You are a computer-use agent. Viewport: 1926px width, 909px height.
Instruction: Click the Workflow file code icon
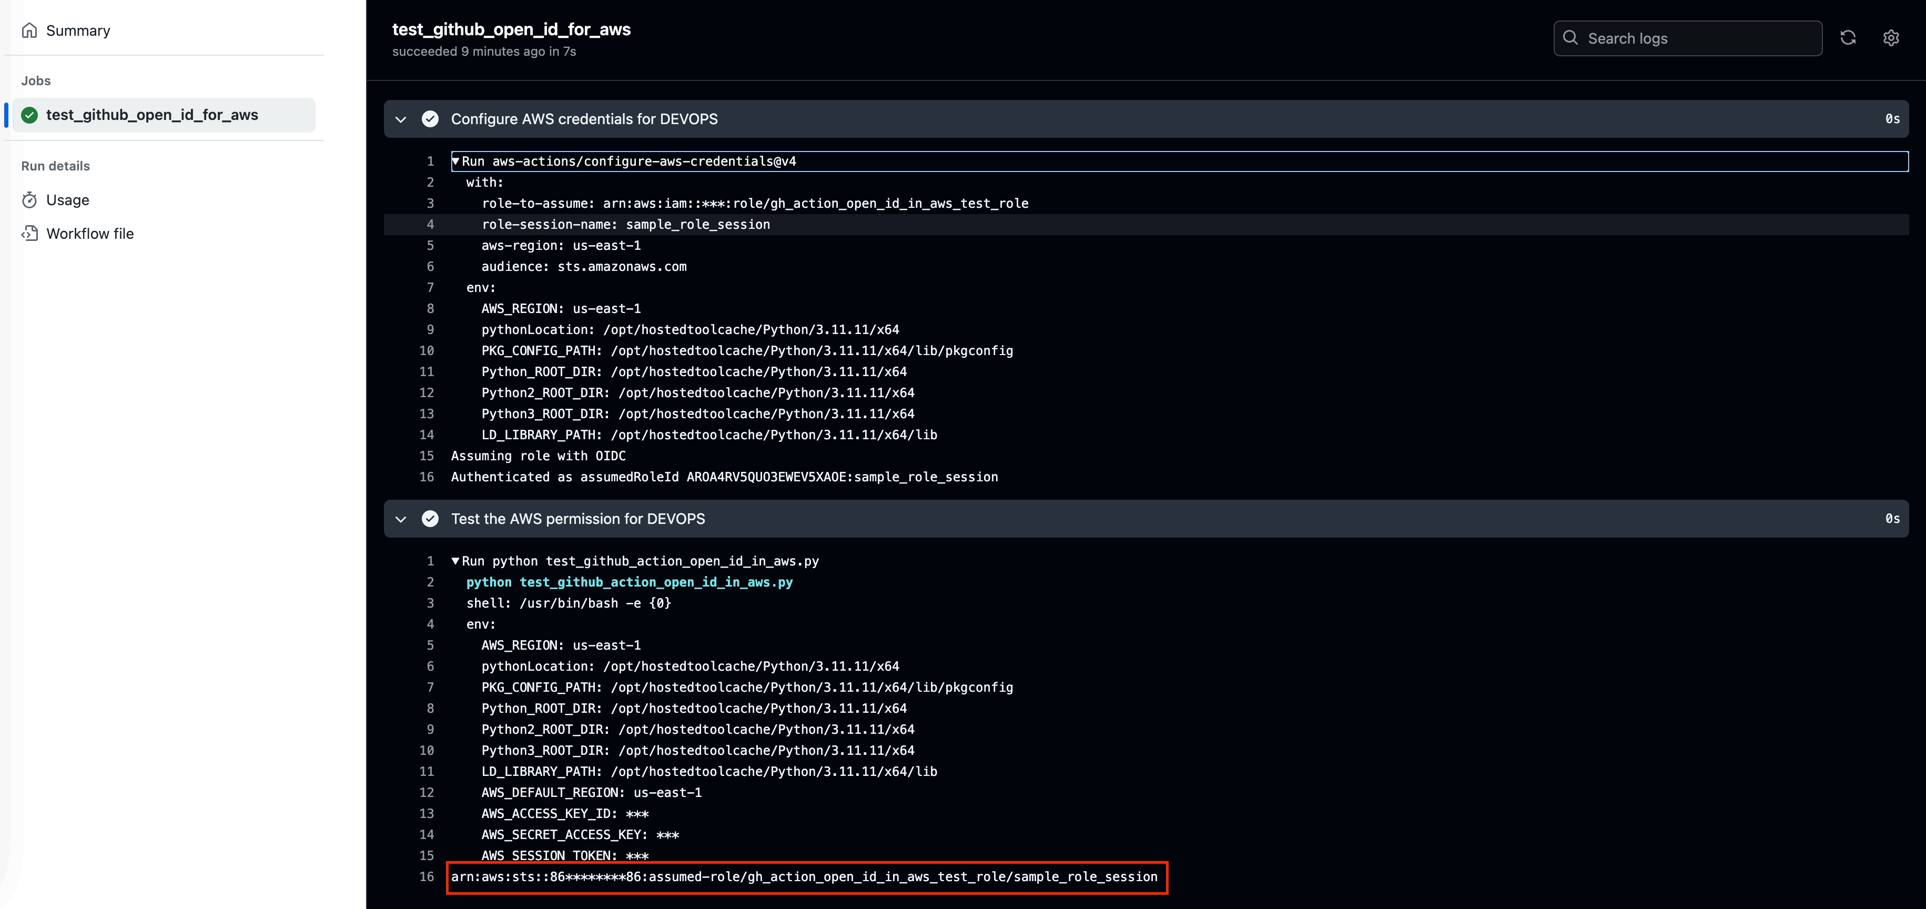29,233
